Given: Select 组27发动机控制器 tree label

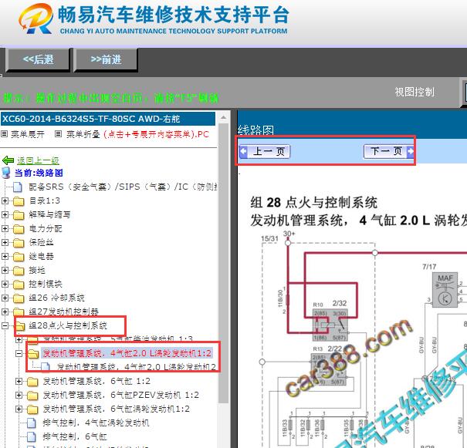Looking at the screenshot, I should 64,312.
